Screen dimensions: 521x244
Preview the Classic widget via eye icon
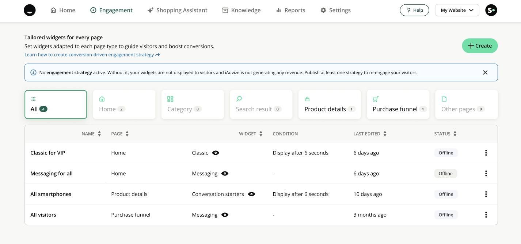(x=216, y=153)
